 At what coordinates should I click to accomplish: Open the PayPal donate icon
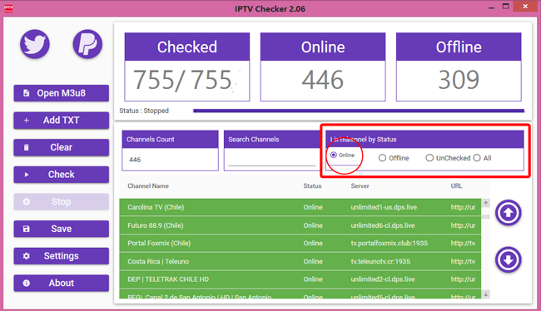point(87,44)
